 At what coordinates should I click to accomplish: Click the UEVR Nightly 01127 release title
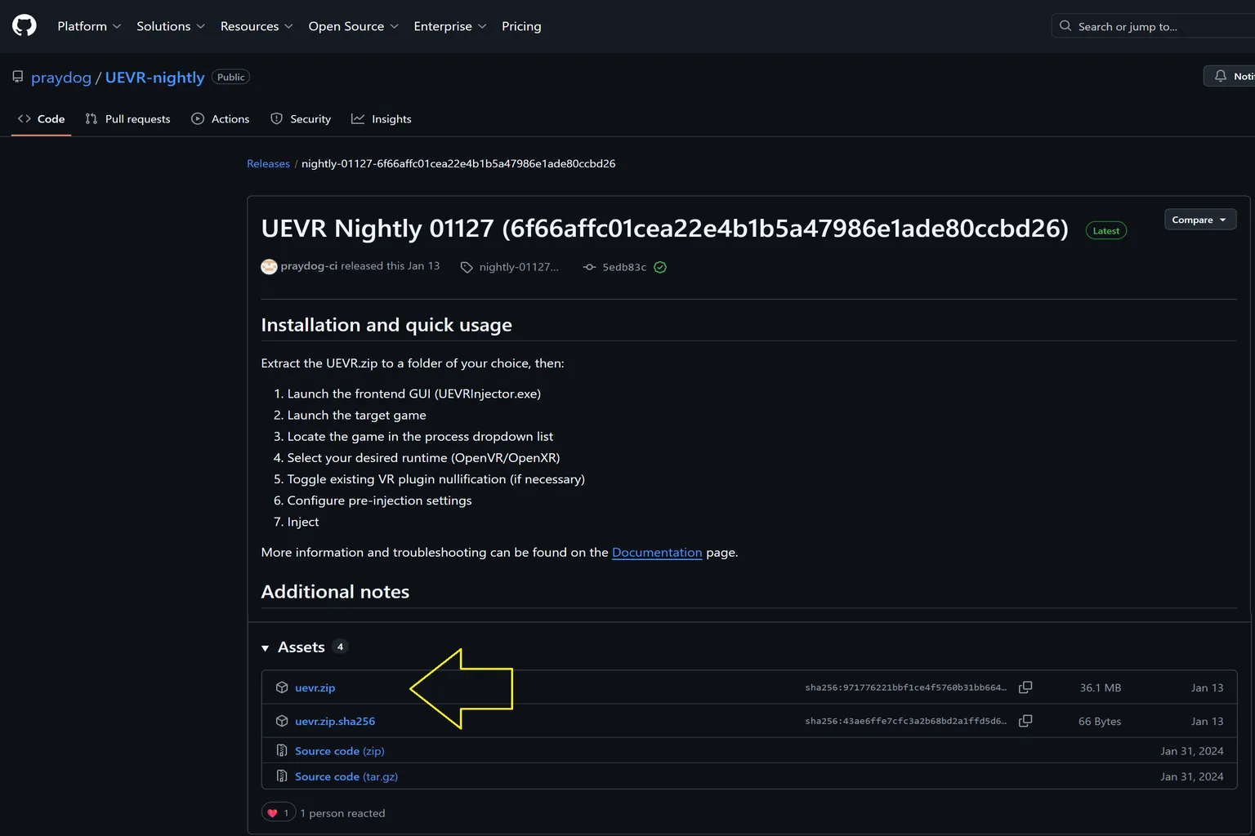coord(665,229)
